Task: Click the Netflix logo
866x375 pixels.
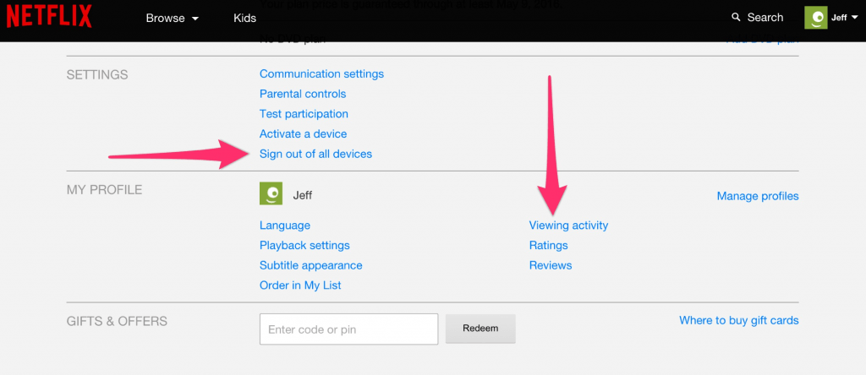Action: click(x=48, y=17)
